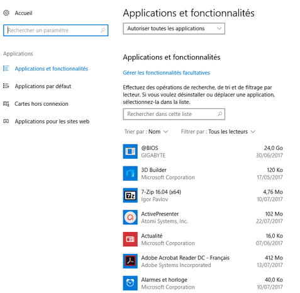Select the Adobe Acrobat Reader DC icon
The width and height of the screenshot is (300, 293).
(130, 261)
